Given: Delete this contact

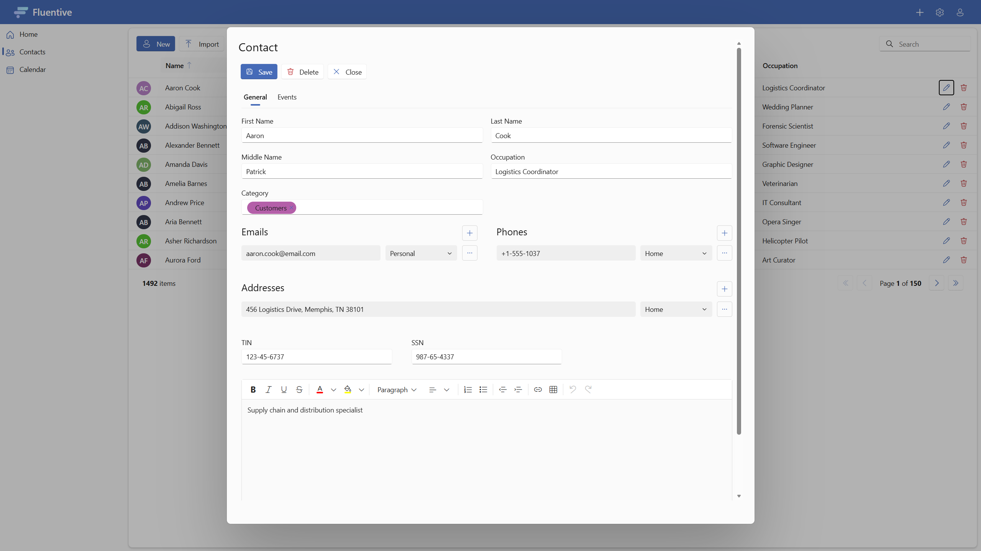Looking at the screenshot, I should (x=302, y=72).
